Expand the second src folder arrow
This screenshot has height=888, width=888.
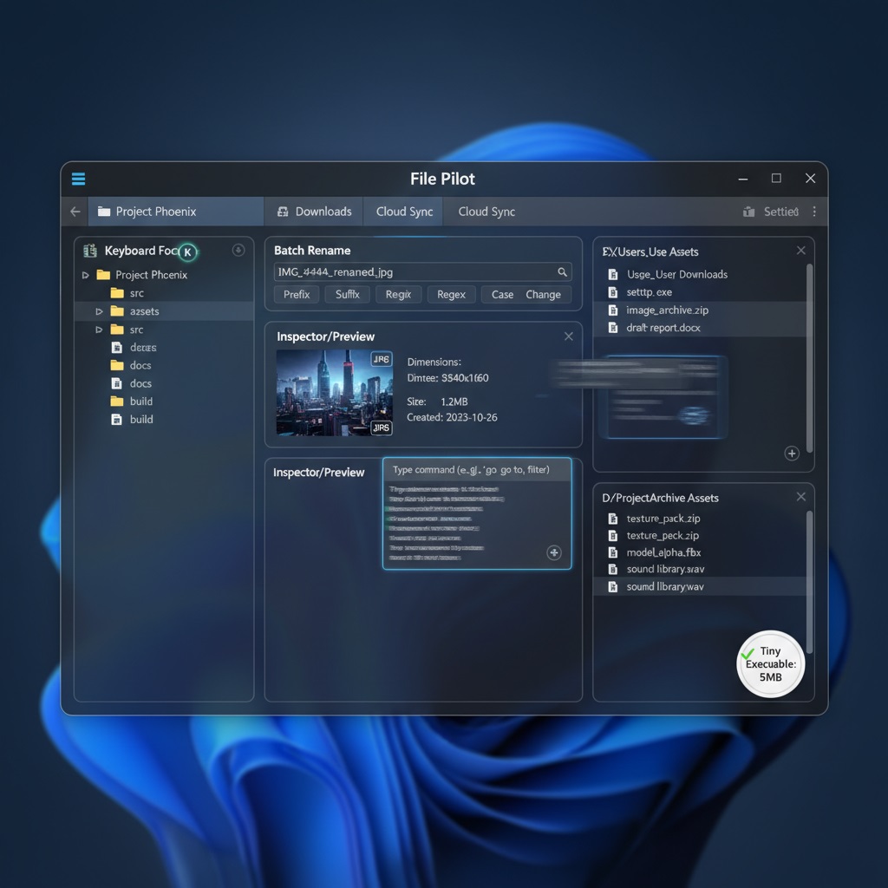click(99, 330)
